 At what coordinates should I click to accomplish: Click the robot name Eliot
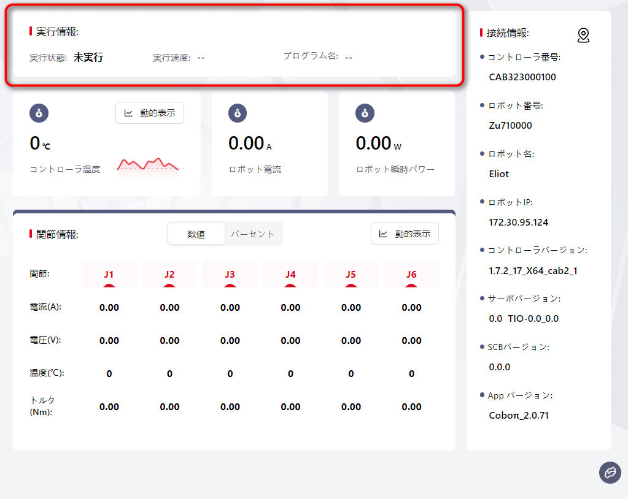pos(499,173)
